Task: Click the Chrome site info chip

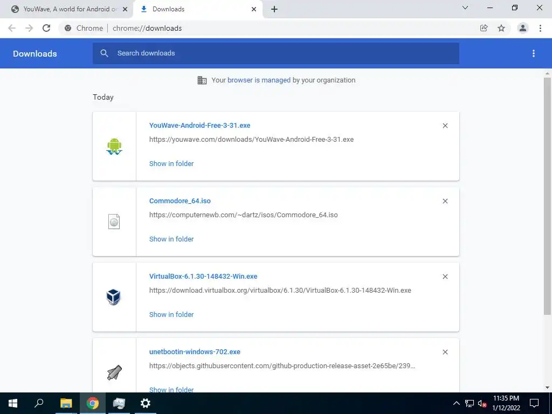Action: tap(84, 28)
